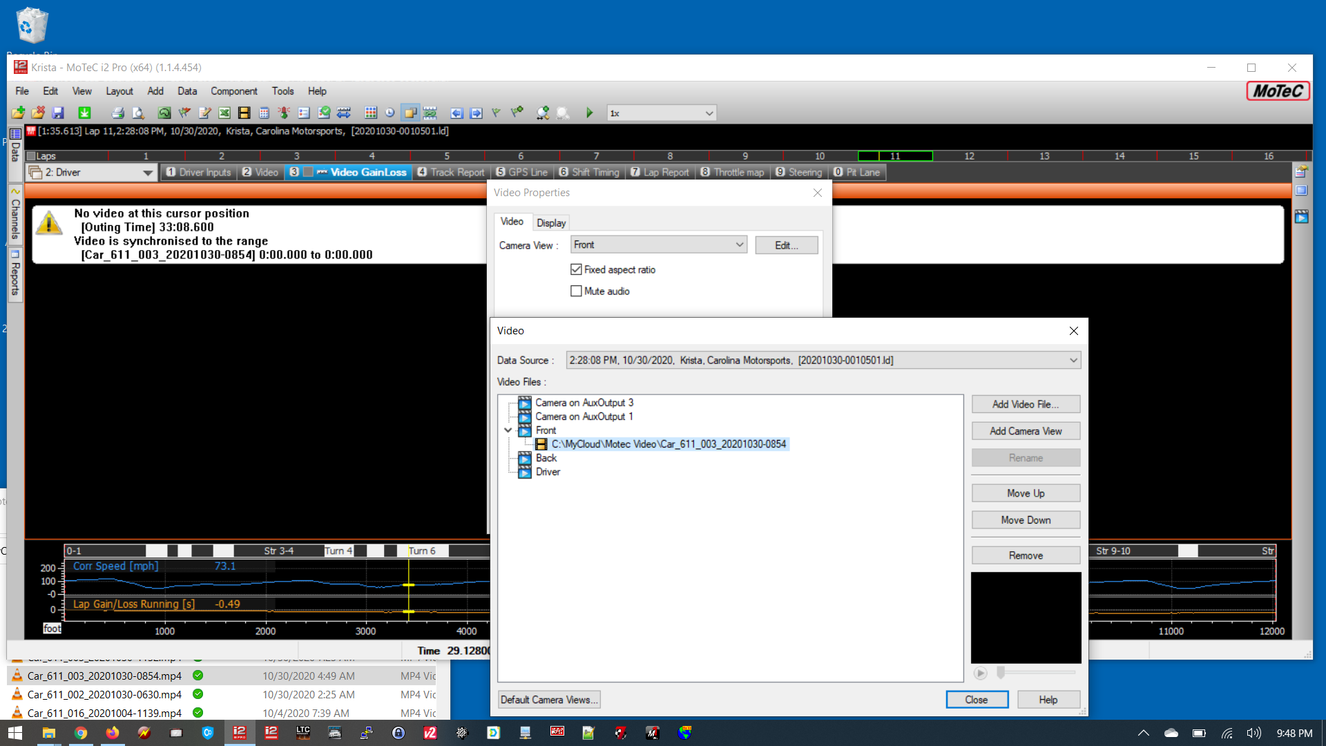This screenshot has height=746, width=1326.
Task: Click the Windows Start button
Action: pos(15,733)
